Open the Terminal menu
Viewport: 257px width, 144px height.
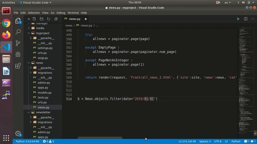click(x=73, y=13)
